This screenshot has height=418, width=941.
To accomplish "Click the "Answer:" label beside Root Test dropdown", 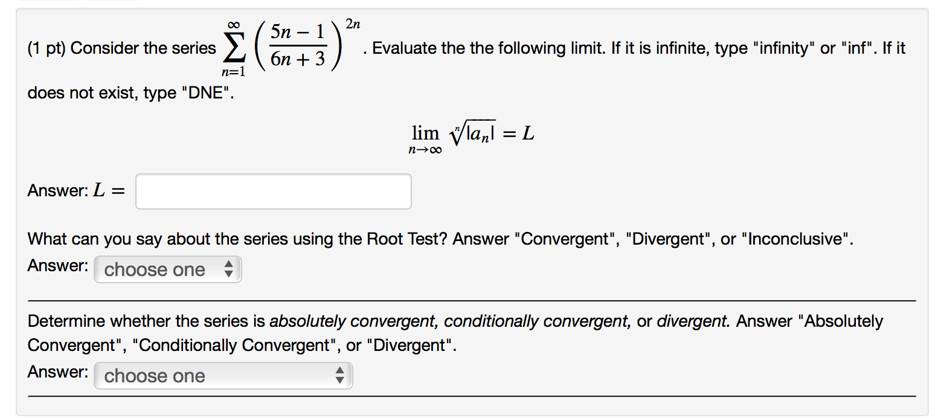I will [x=58, y=266].
